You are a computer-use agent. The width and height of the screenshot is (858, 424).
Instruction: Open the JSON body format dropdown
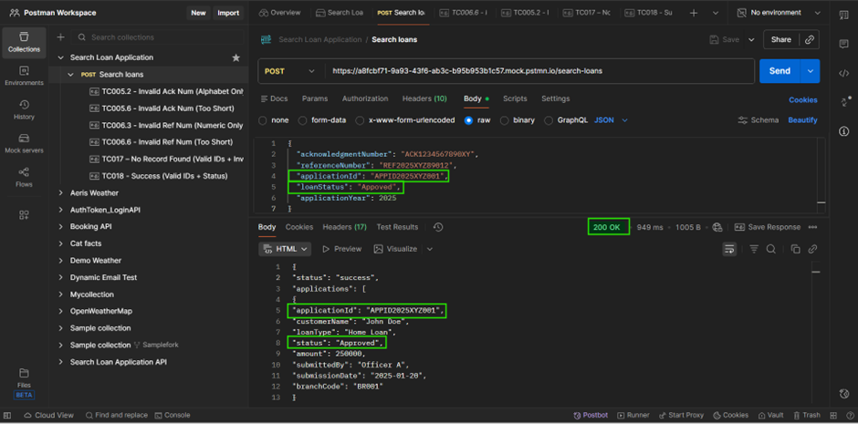(x=611, y=120)
